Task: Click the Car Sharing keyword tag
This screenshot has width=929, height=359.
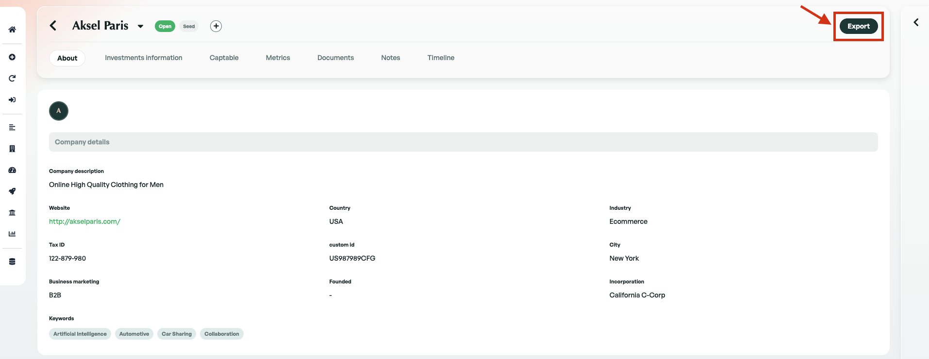Action: click(x=177, y=334)
